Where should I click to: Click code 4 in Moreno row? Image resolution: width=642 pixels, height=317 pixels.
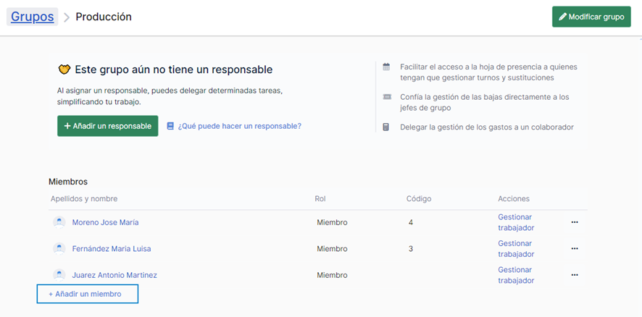(x=411, y=222)
